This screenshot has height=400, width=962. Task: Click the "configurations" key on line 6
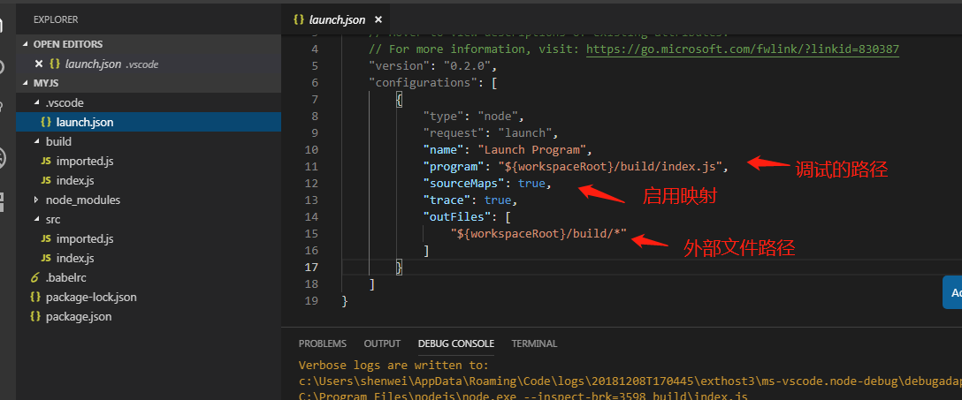coord(424,83)
